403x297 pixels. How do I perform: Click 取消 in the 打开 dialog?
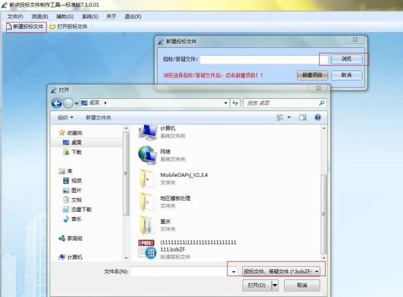pos(302,285)
